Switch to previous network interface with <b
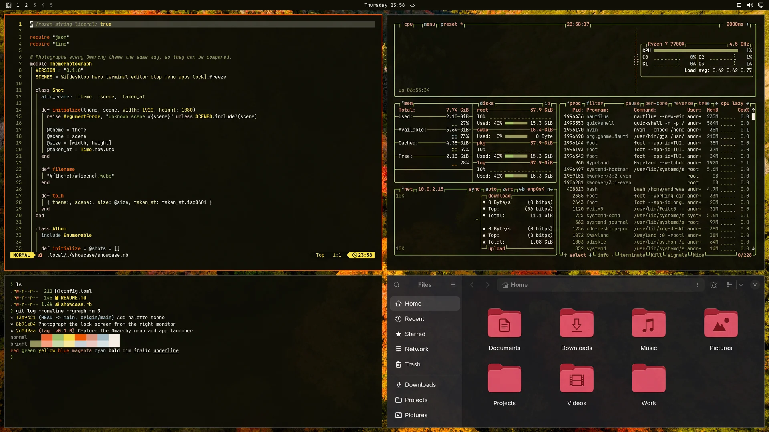Image resolution: width=769 pixels, height=432 pixels. (x=522, y=189)
